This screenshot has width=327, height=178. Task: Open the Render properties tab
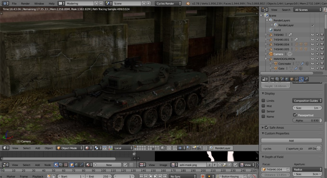[272, 79]
